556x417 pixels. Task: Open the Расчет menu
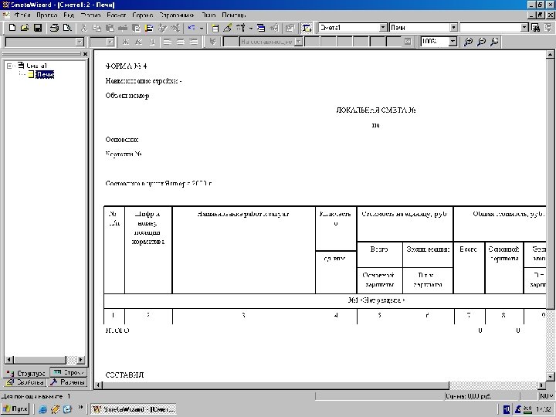pyautogui.click(x=117, y=15)
